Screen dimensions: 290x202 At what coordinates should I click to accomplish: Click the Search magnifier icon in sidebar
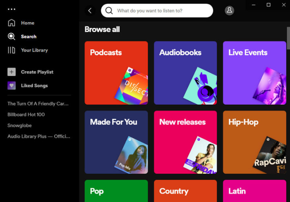click(11, 36)
